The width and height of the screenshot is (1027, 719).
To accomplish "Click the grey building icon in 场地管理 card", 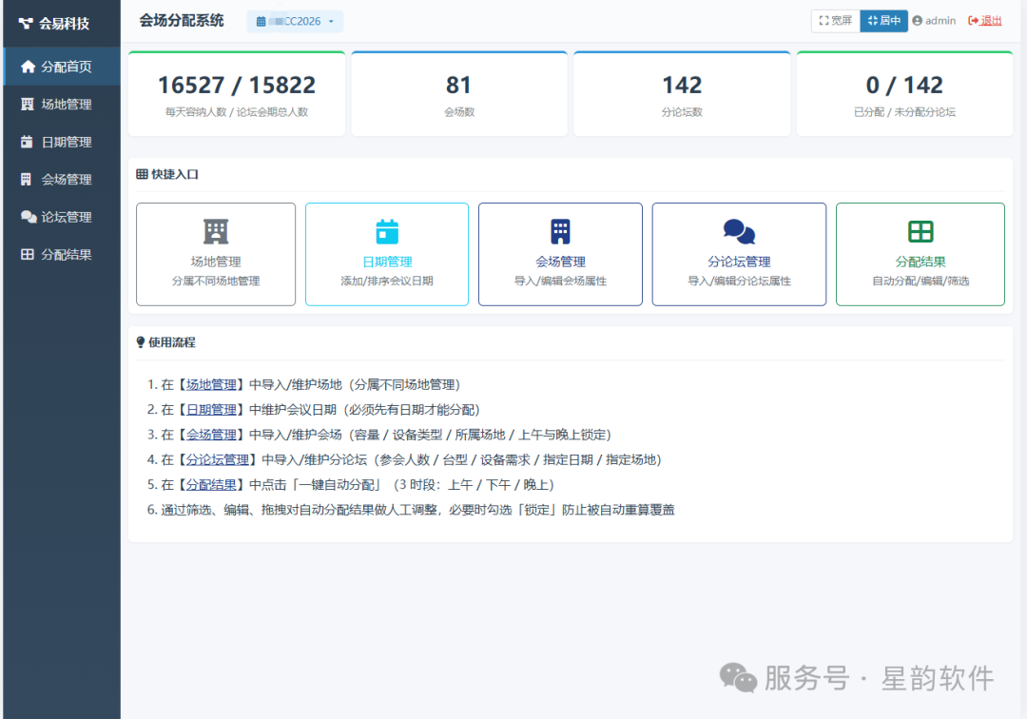I will tap(216, 232).
